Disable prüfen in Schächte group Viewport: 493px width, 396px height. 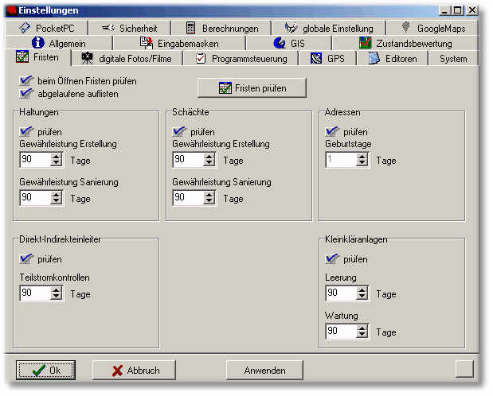tap(179, 131)
